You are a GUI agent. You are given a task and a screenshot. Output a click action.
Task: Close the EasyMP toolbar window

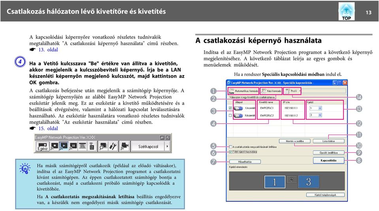[x=168, y=137]
